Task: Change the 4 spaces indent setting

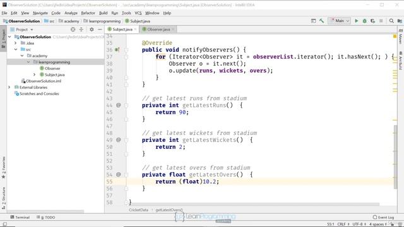Action: coord(377,224)
